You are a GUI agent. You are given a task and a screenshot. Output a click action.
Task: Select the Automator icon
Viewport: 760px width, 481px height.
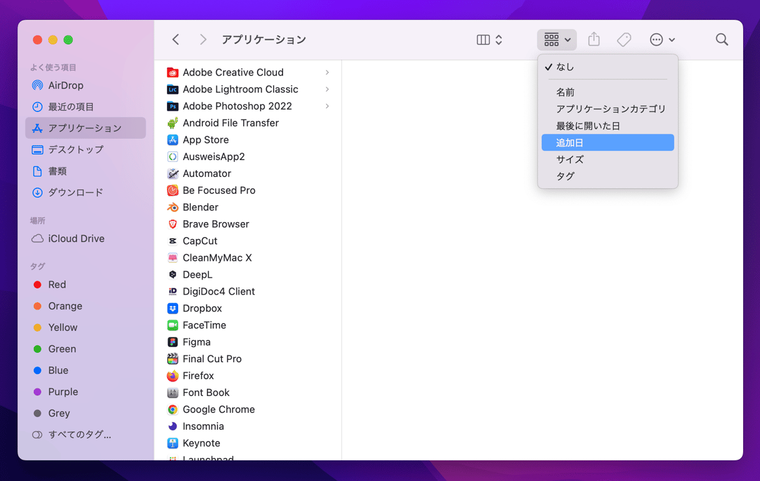coord(172,174)
